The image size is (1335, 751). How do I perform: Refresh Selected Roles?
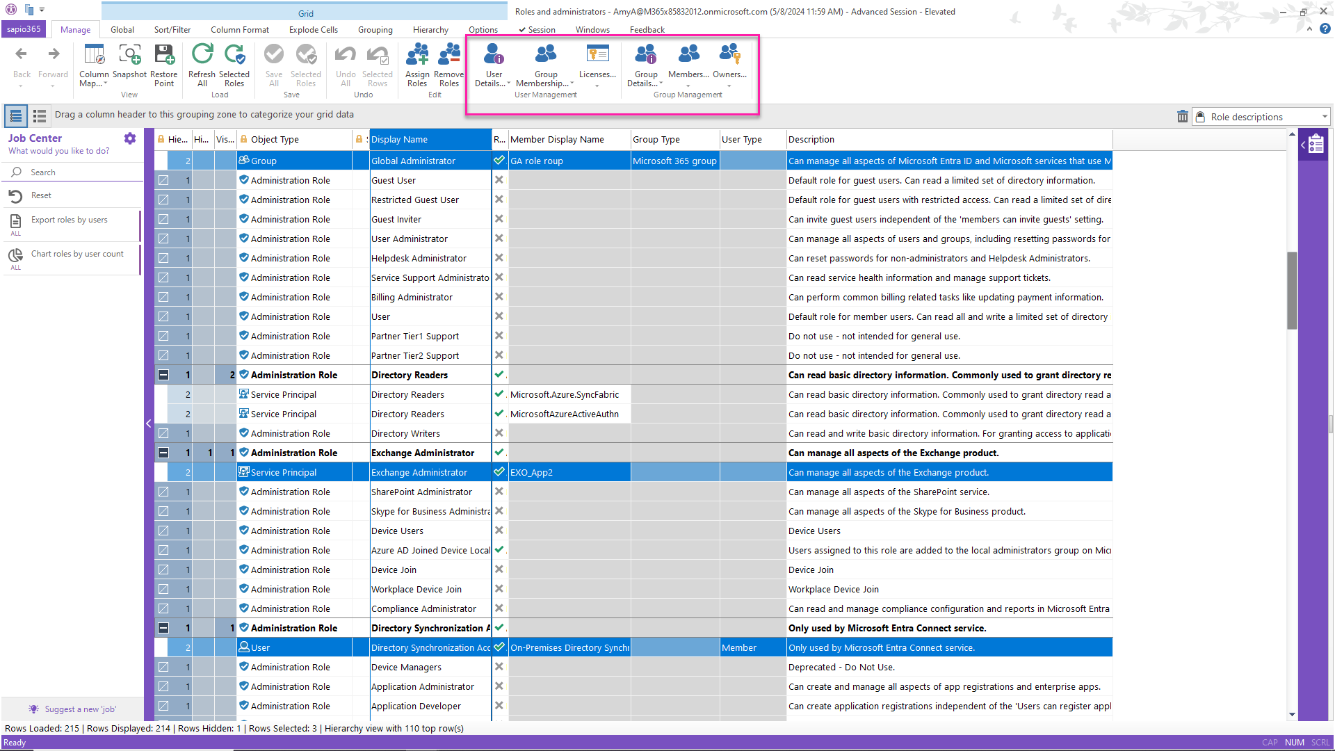point(234,65)
